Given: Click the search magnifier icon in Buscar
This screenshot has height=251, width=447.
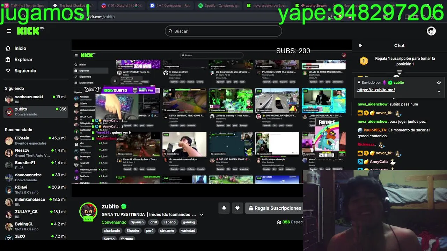Looking at the screenshot, I should point(170,31).
